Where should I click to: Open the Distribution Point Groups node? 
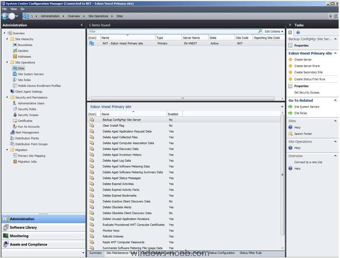coord(31,144)
